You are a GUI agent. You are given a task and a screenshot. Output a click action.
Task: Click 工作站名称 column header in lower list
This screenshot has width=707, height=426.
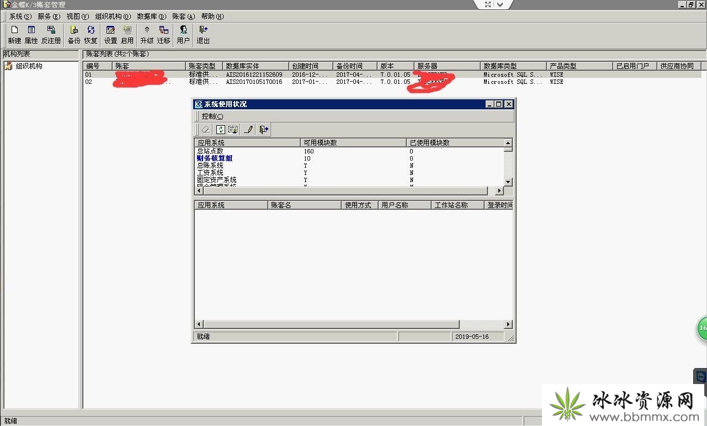[458, 205]
